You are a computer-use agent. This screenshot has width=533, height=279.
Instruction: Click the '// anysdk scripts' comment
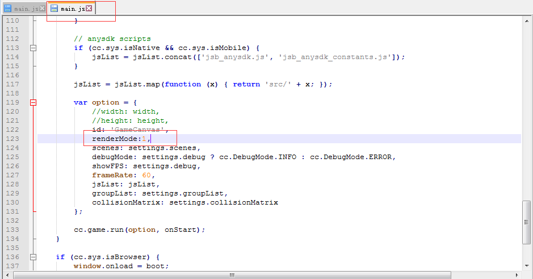(112, 39)
